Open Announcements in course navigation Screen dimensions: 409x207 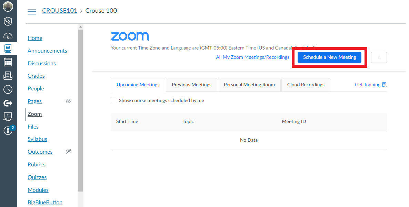(x=47, y=51)
